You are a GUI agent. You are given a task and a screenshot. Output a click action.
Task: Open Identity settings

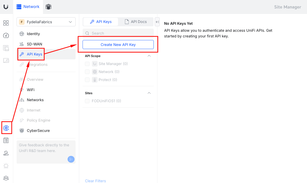coord(46,34)
